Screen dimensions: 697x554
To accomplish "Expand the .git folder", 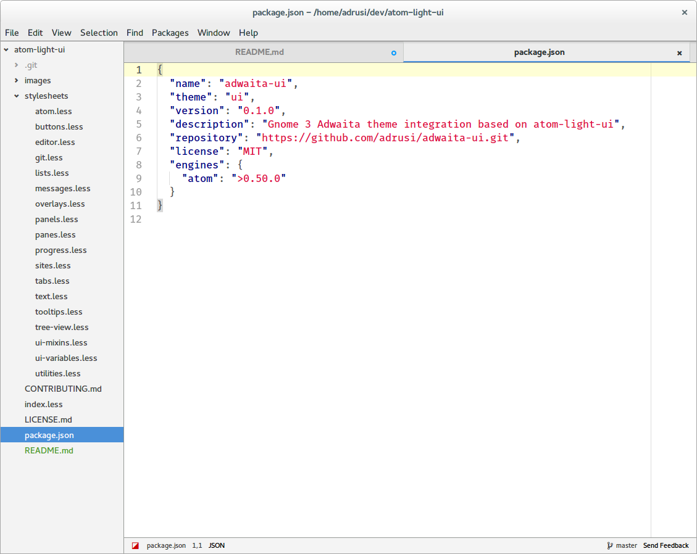I will click(17, 65).
